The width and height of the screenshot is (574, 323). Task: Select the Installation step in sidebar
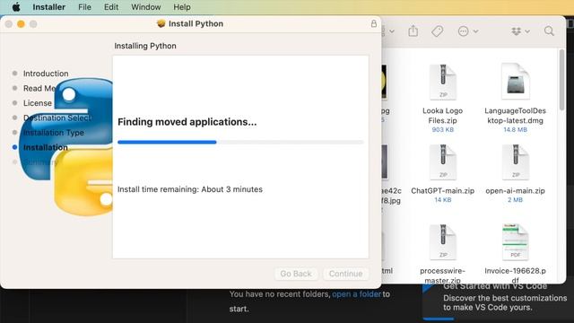click(x=46, y=147)
